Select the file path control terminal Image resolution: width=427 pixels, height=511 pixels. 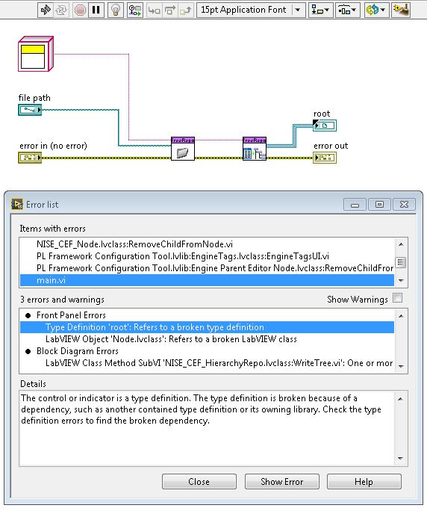point(30,110)
